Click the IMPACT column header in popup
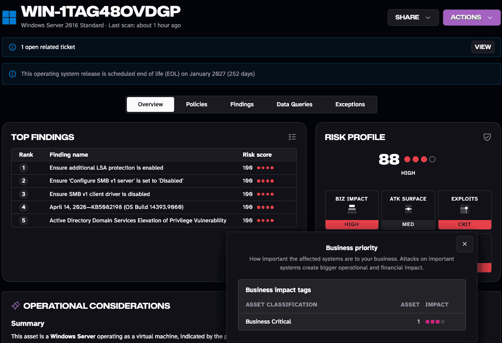The width and height of the screenshot is (502, 343). point(437,305)
